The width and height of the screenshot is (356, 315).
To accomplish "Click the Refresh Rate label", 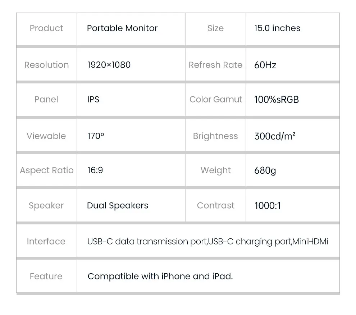I will (x=215, y=65).
